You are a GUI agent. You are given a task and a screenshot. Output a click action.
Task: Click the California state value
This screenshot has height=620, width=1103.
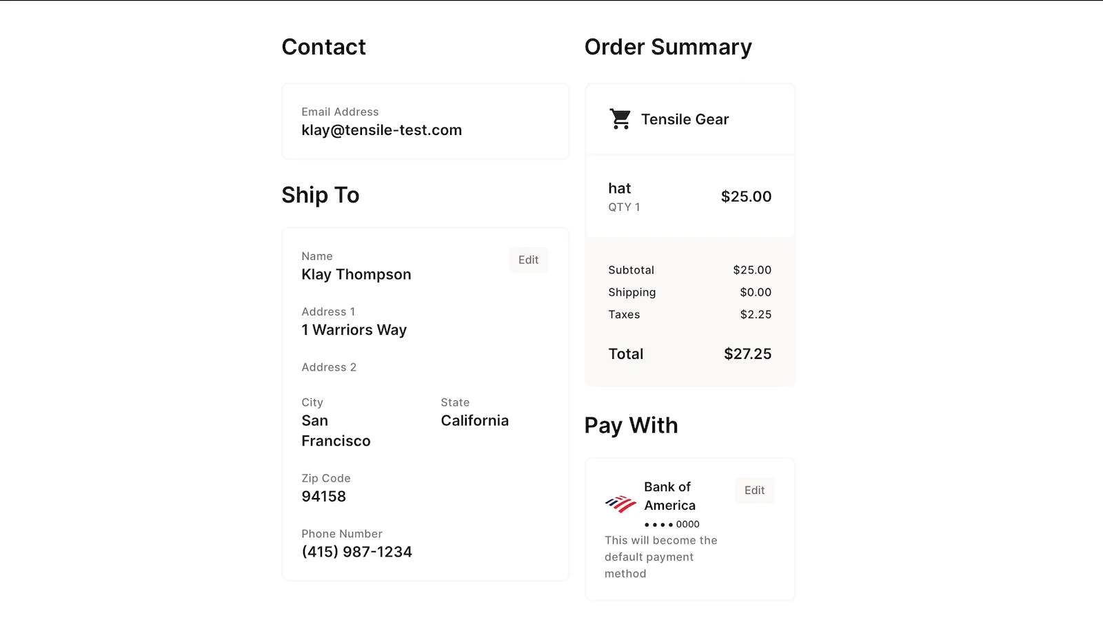pos(475,420)
